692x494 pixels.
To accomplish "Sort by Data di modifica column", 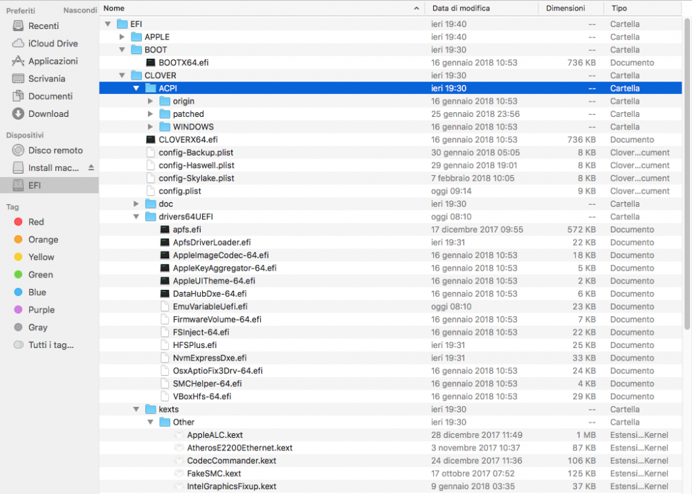I will click(x=482, y=8).
